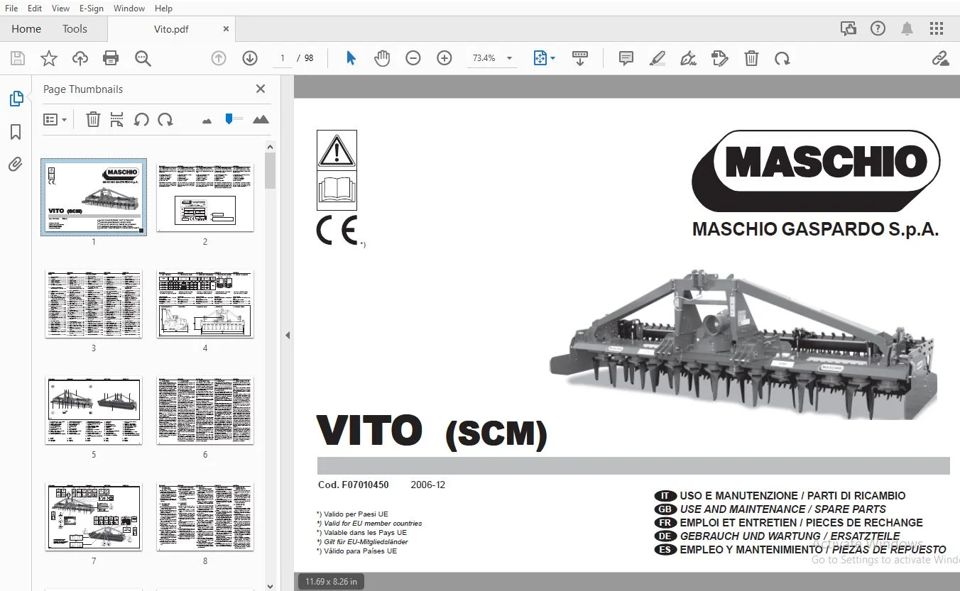
Task: Select page 2 thumbnail
Action: click(x=205, y=197)
